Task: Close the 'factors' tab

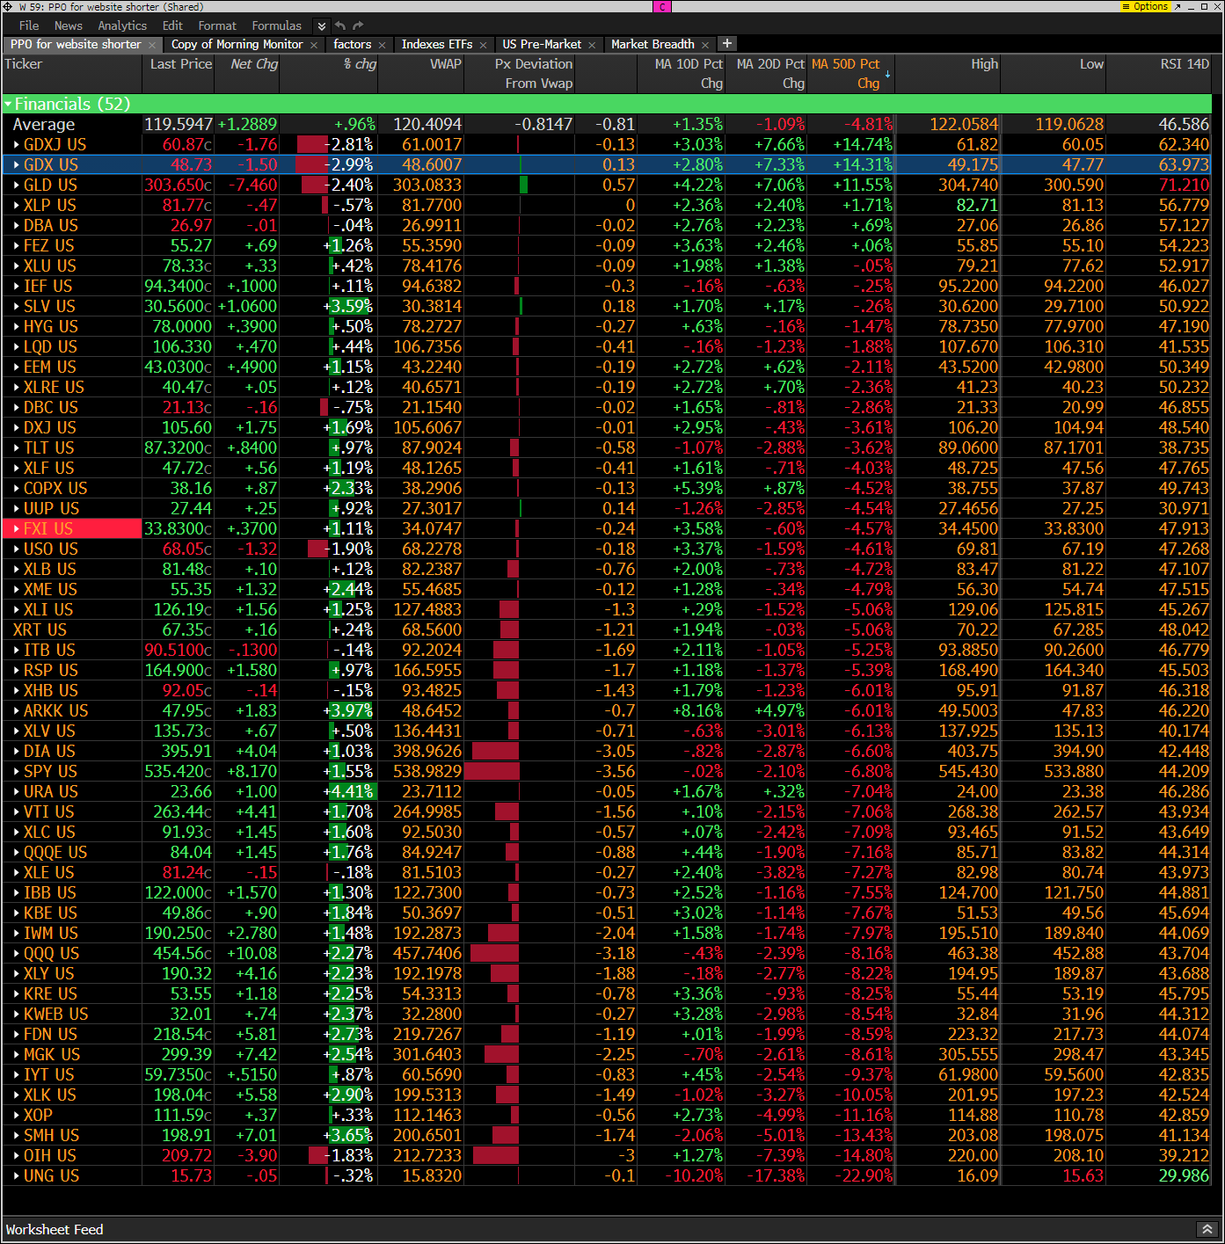Action: coord(382,45)
